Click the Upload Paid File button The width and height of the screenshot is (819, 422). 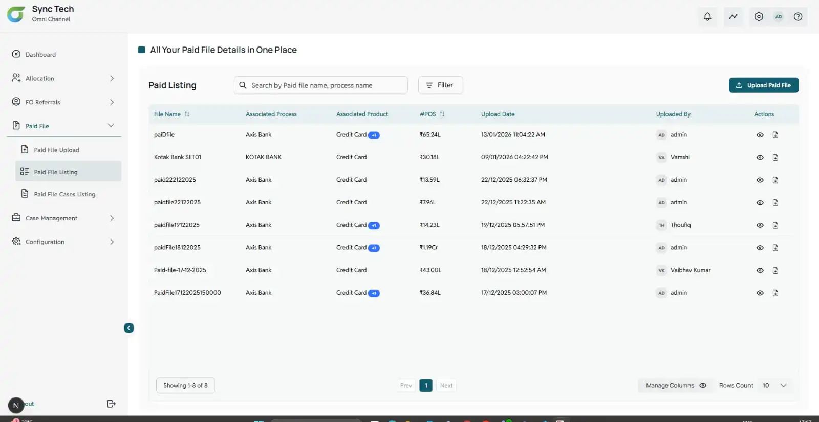pos(763,85)
